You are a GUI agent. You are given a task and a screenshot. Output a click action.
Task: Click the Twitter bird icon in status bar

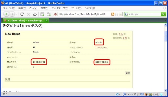[x=161, y=94]
